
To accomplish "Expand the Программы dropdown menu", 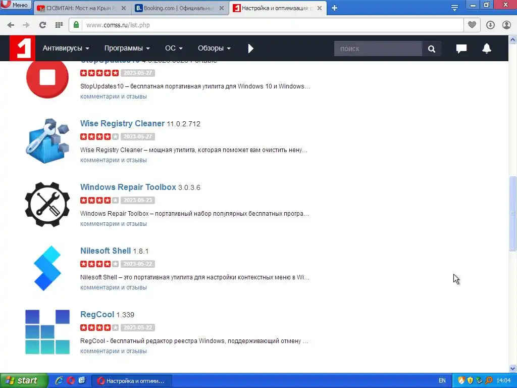I will pyautogui.click(x=127, y=48).
